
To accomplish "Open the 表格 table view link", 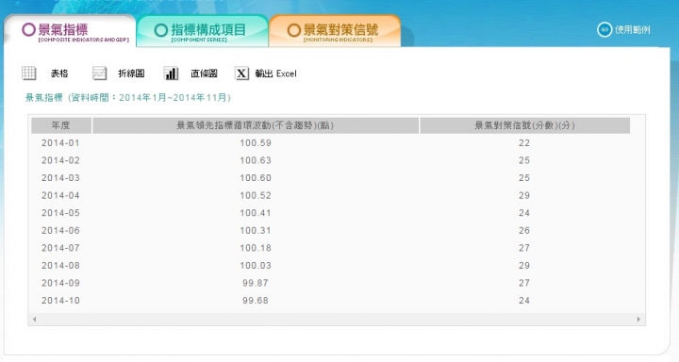I will point(59,74).
